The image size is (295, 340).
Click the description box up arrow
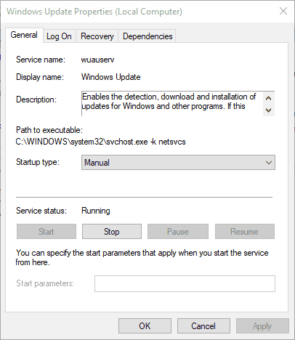click(x=268, y=98)
